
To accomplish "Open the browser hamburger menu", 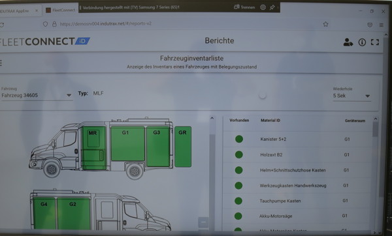I will point(382,25).
